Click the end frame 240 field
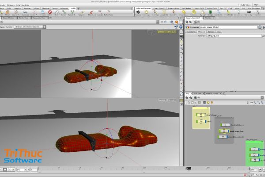Screen dimensions: 265x177 tap(254, 169)
